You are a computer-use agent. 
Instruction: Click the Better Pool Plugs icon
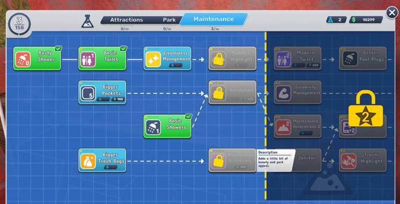point(349,59)
